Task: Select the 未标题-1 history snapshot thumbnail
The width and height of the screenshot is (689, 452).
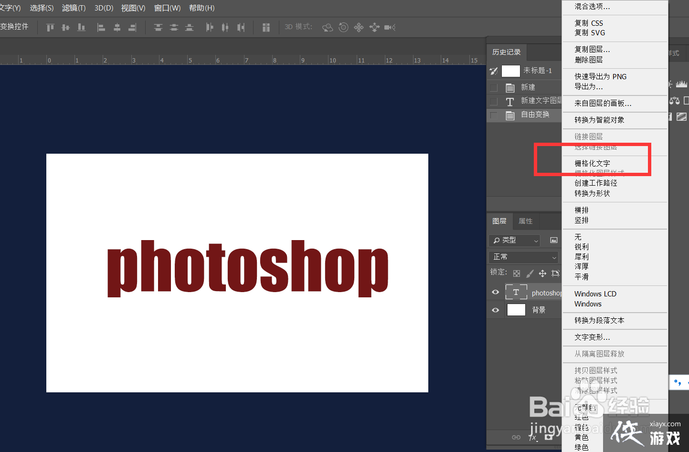Action: (510, 71)
